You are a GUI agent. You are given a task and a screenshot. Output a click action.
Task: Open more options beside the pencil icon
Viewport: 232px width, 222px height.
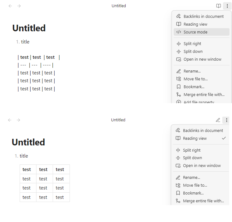[x=227, y=120]
